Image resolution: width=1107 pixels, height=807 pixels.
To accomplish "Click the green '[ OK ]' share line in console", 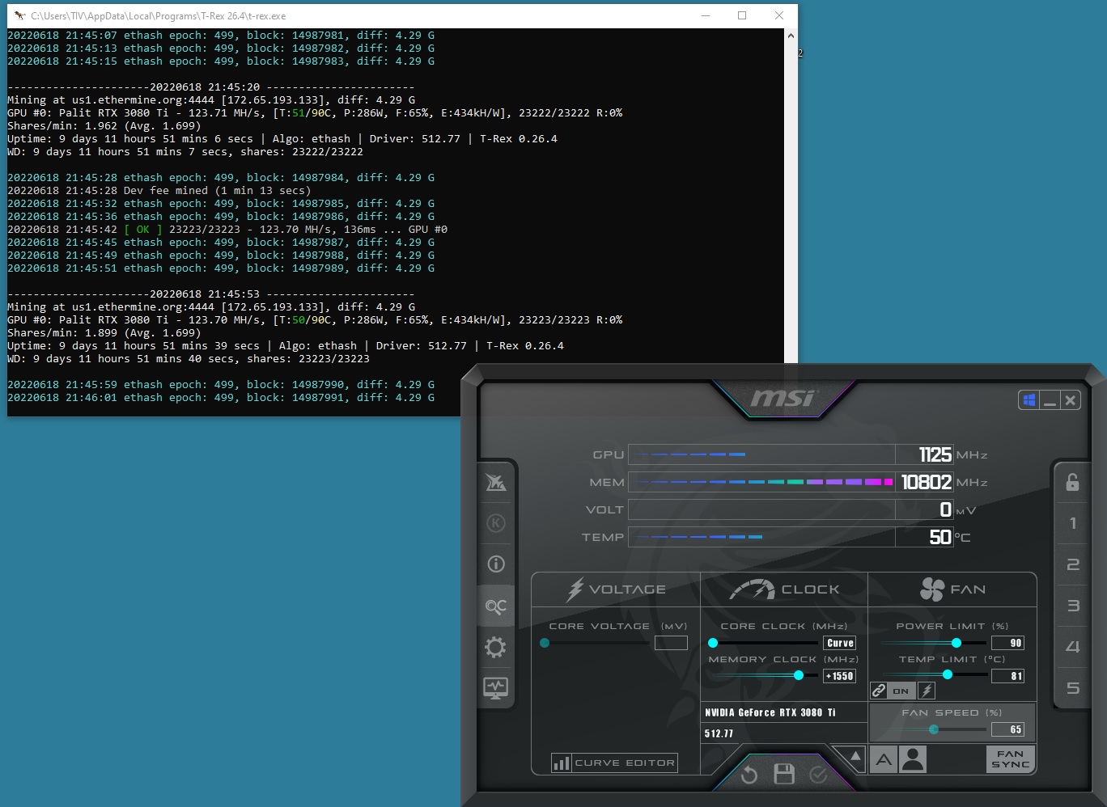I will click(x=227, y=230).
